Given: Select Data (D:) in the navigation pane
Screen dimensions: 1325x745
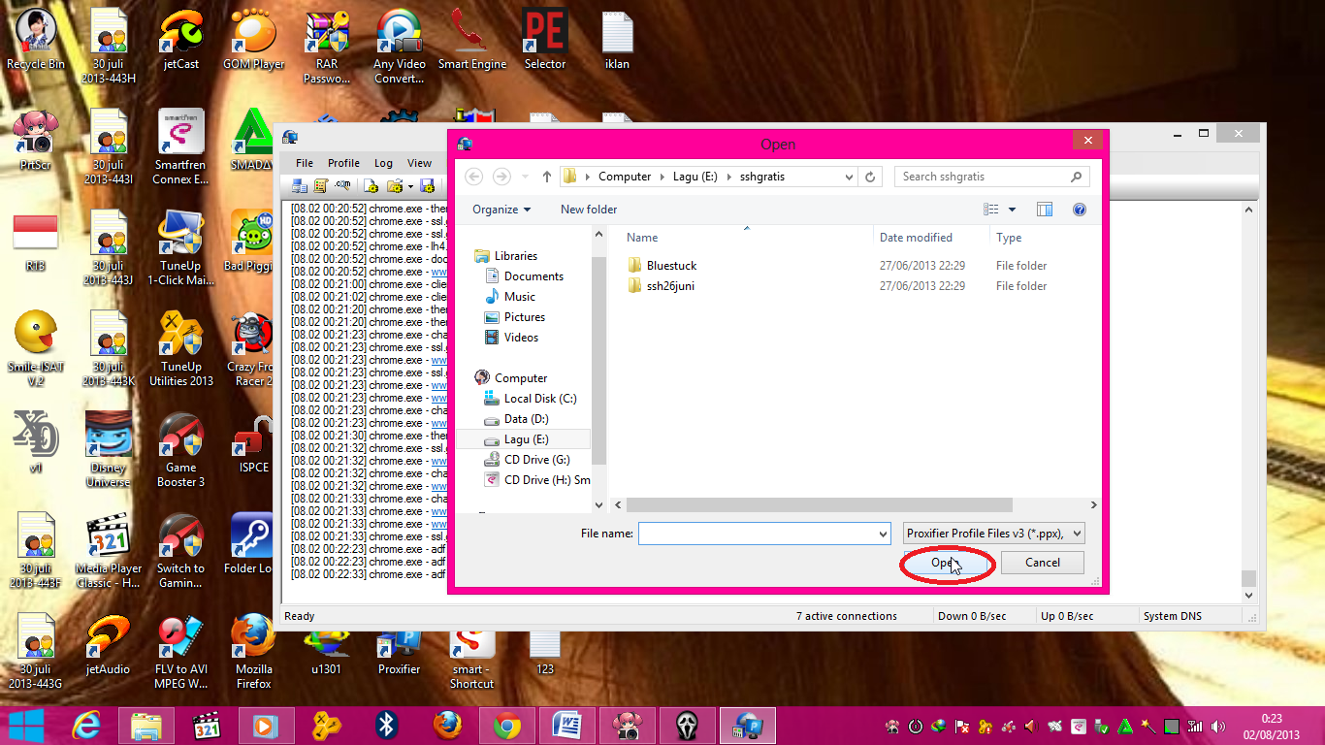Looking at the screenshot, I should 527,419.
